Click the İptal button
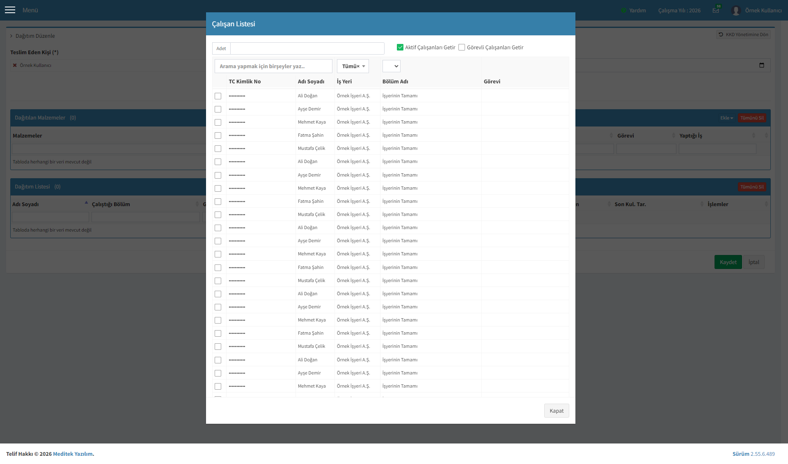This screenshot has width=788, height=464. point(754,262)
